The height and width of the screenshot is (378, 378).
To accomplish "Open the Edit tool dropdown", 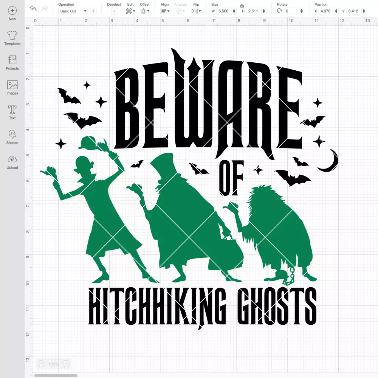I will (130, 11).
